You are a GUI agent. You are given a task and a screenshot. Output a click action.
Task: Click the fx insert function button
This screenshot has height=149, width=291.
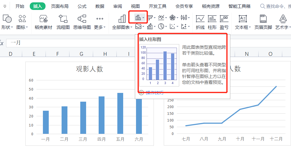[2, 43]
